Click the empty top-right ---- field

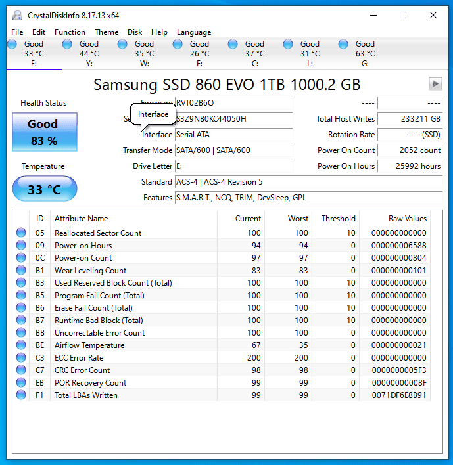pyautogui.click(x=410, y=103)
